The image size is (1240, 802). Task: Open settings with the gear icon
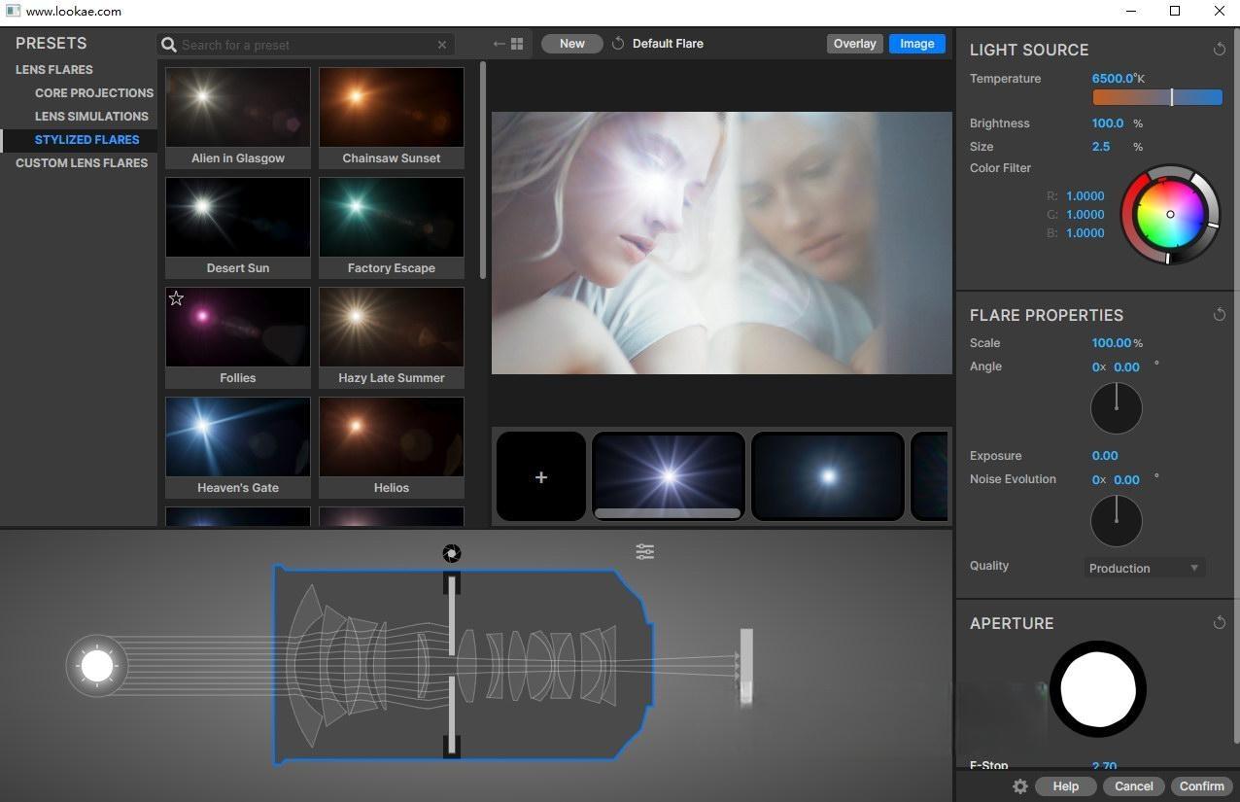point(1019,786)
